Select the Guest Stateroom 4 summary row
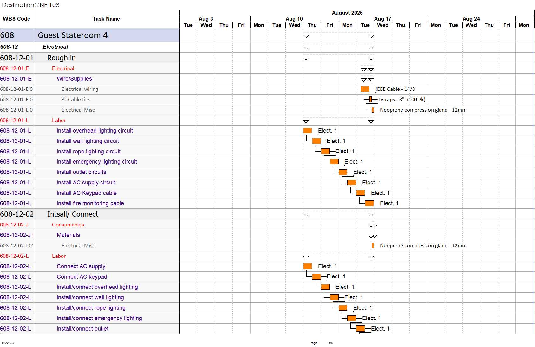This screenshot has width=535, height=347. 90,35
